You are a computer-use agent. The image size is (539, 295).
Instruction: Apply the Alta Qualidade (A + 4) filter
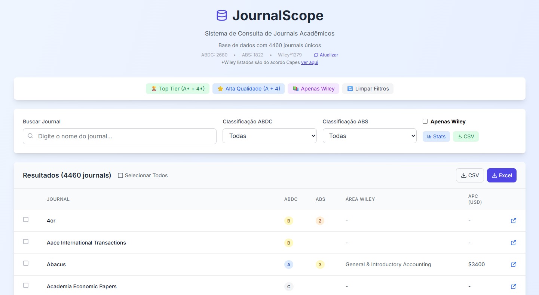click(x=249, y=89)
